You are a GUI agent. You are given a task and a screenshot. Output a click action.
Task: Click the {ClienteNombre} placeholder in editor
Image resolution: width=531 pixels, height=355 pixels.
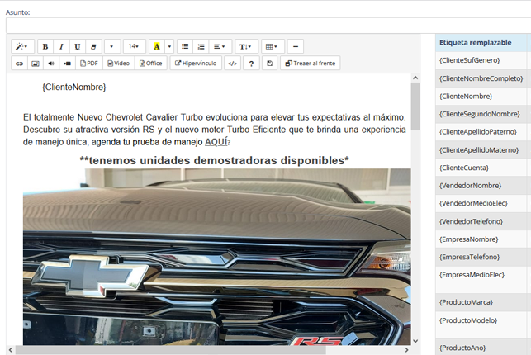coord(74,88)
